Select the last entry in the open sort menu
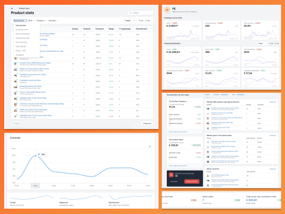Screen dimensions: 285x214 point(20,55)
